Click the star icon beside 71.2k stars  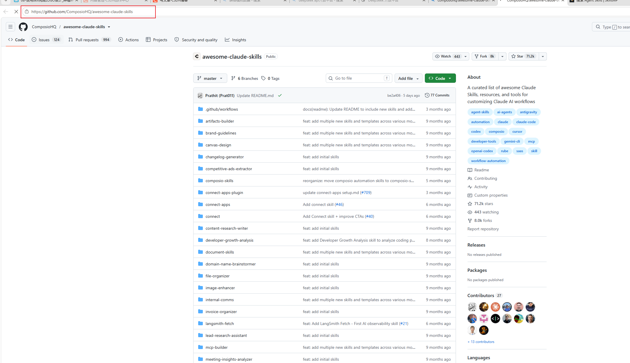470,204
